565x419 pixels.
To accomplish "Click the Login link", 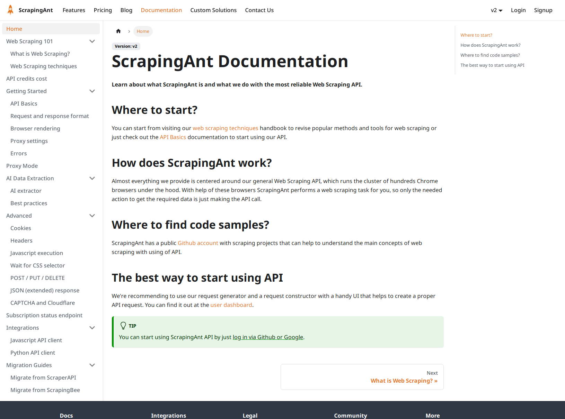I will click(x=518, y=10).
